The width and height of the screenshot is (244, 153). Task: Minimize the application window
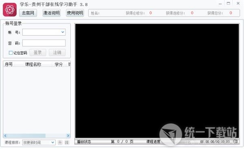coord(220,4)
